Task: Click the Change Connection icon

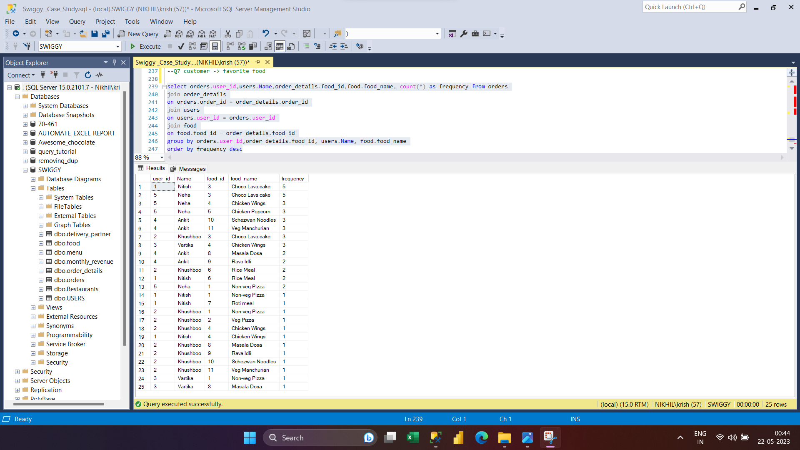Action: coord(27,46)
